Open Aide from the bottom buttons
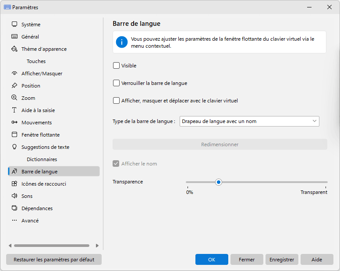Viewport: 340px width, 271px height. click(317, 260)
